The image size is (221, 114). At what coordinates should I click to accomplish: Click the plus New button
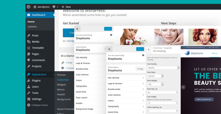66,7
